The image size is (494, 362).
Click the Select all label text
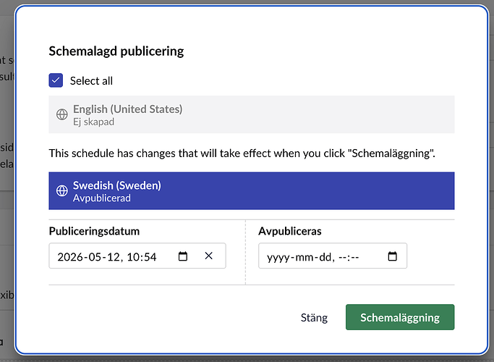tap(91, 81)
